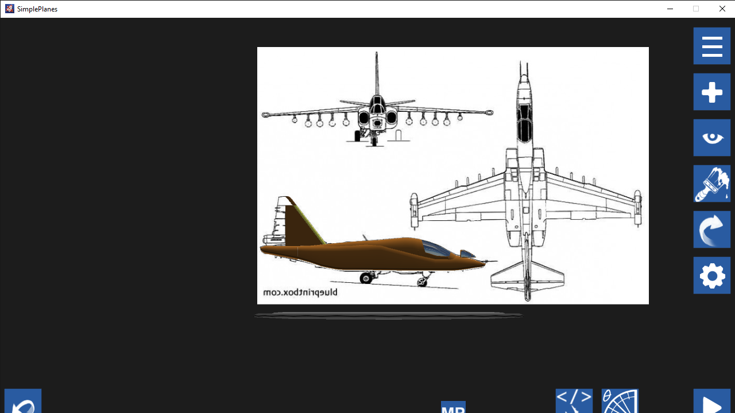This screenshot has width=735, height=413.
Task: Click the MP button at bottom
Action: pos(453,407)
